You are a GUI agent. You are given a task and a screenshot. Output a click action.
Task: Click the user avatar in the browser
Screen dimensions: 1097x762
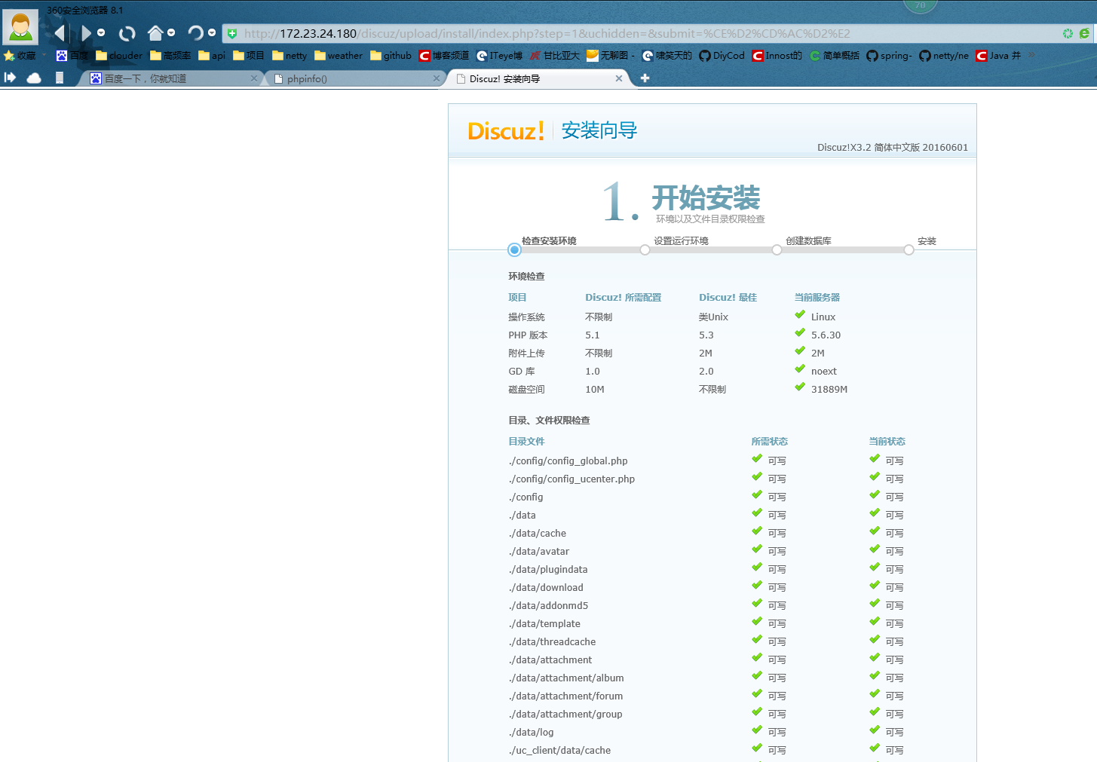pos(20,27)
